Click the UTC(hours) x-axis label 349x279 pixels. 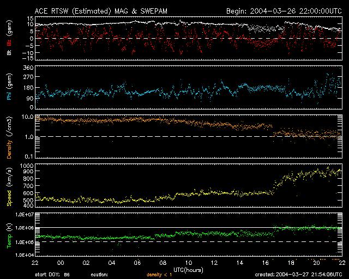click(189, 269)
